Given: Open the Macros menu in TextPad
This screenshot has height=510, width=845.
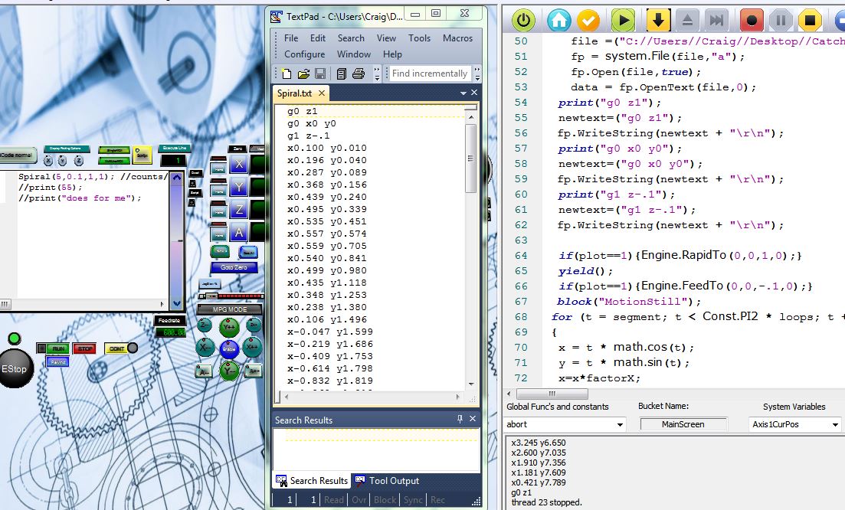Looking at the screenshot, I should pyautogui.click(x=457, y=38).
